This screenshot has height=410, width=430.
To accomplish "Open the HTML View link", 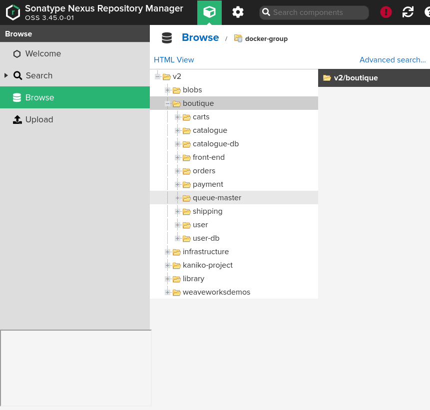I will [x=174, y=60].
